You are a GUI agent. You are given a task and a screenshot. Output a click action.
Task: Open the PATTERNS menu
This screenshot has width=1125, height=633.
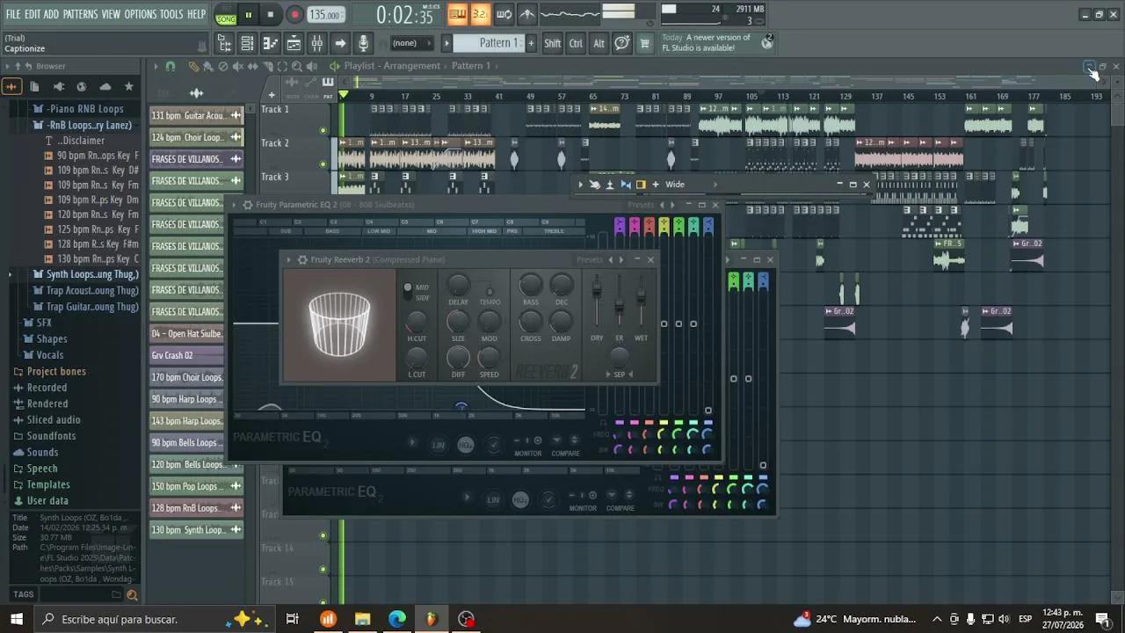(x=80, y=14)
